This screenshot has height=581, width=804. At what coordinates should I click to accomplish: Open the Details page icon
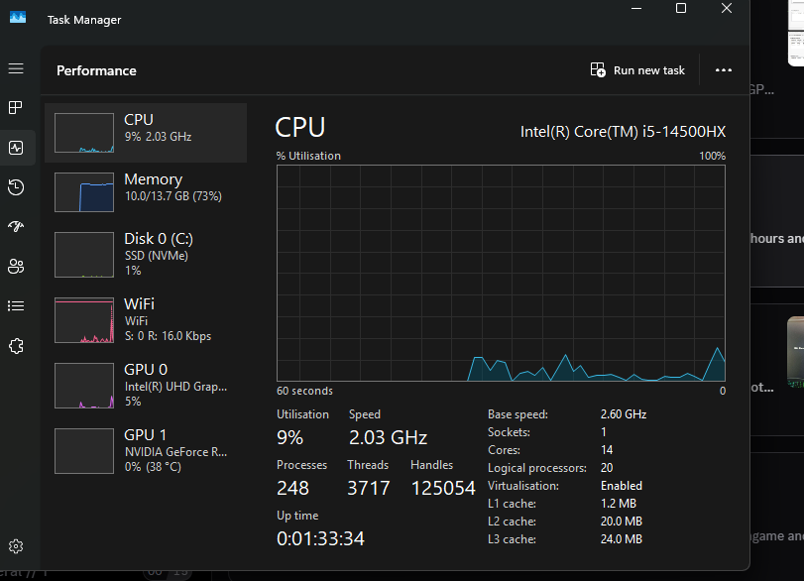pyautogui.click(x=16, y=305)
